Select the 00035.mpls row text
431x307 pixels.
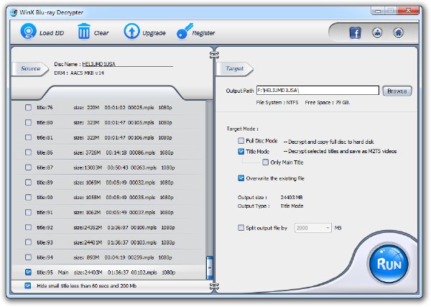(142, 198)
